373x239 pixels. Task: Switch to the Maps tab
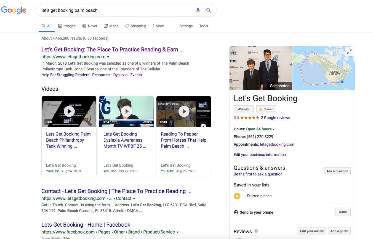click(111, 26)
